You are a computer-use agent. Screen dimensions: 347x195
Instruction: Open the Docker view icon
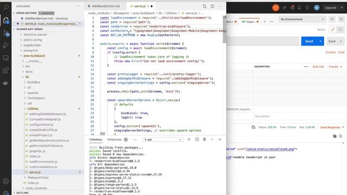point(6,83)
